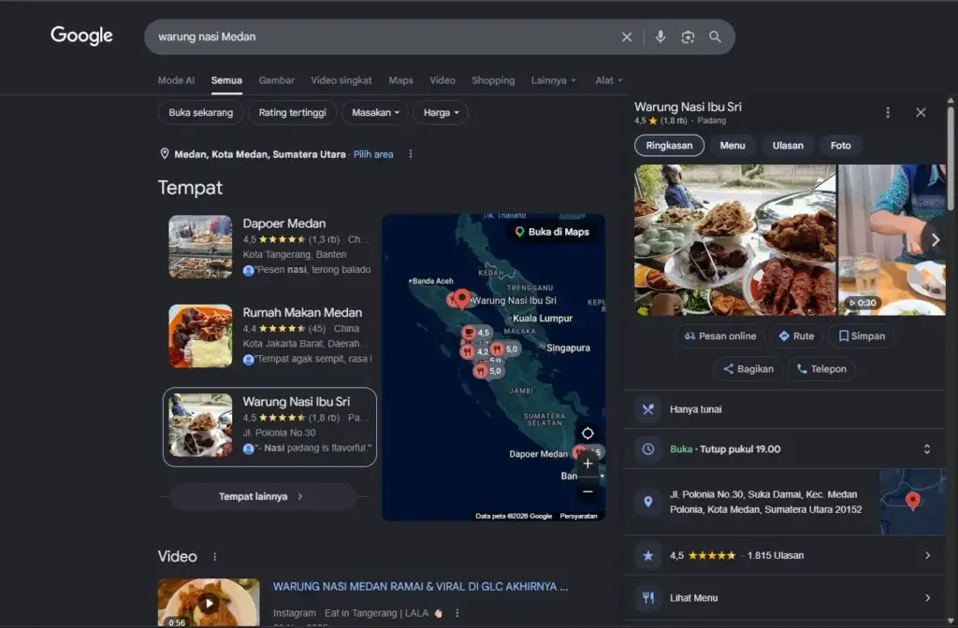The height and width of the screenshot is (628, 958).
Task: Switch to the Maps search tab
Action: (x=400, y=80)
